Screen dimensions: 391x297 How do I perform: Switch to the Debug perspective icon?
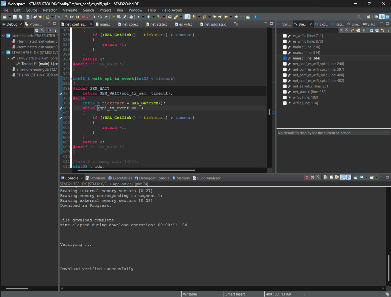coord(382,17)
